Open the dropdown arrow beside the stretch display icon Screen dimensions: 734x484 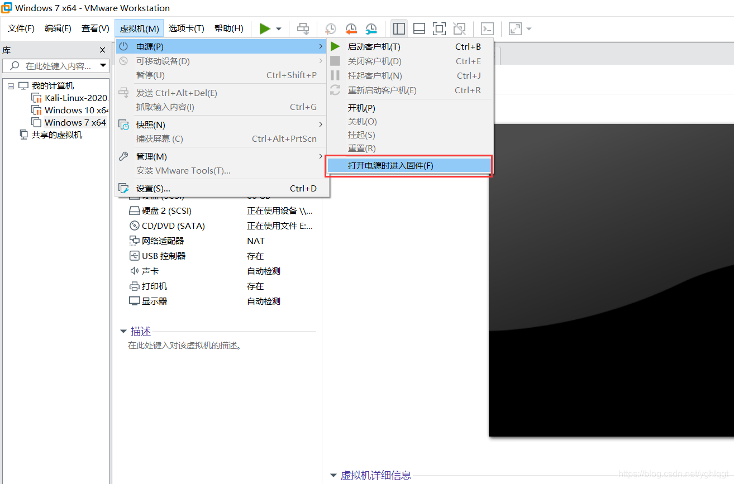pyautogui.click(x=528, y=29)
